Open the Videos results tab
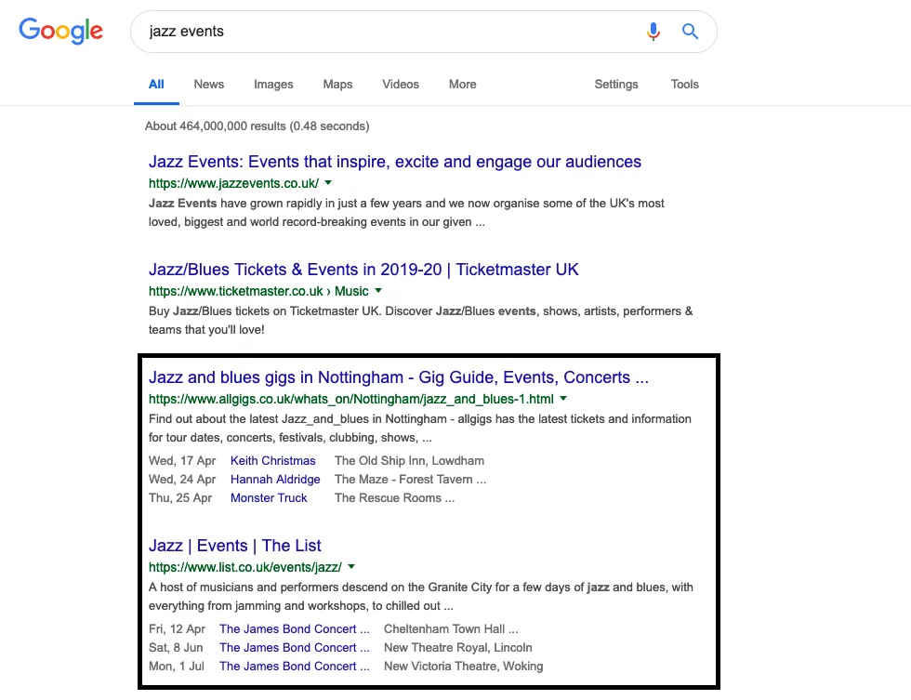The height and width of the screenshot is (700, 911). 401,84
